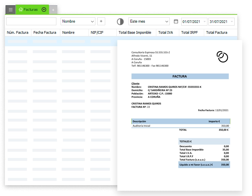Open start date 01/07/2021 picker

pyautogui.click(x=205, y=22)
